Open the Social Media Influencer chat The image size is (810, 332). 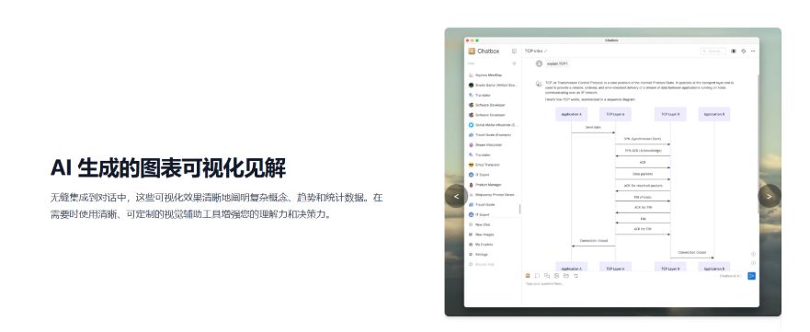tap(494, 125)
